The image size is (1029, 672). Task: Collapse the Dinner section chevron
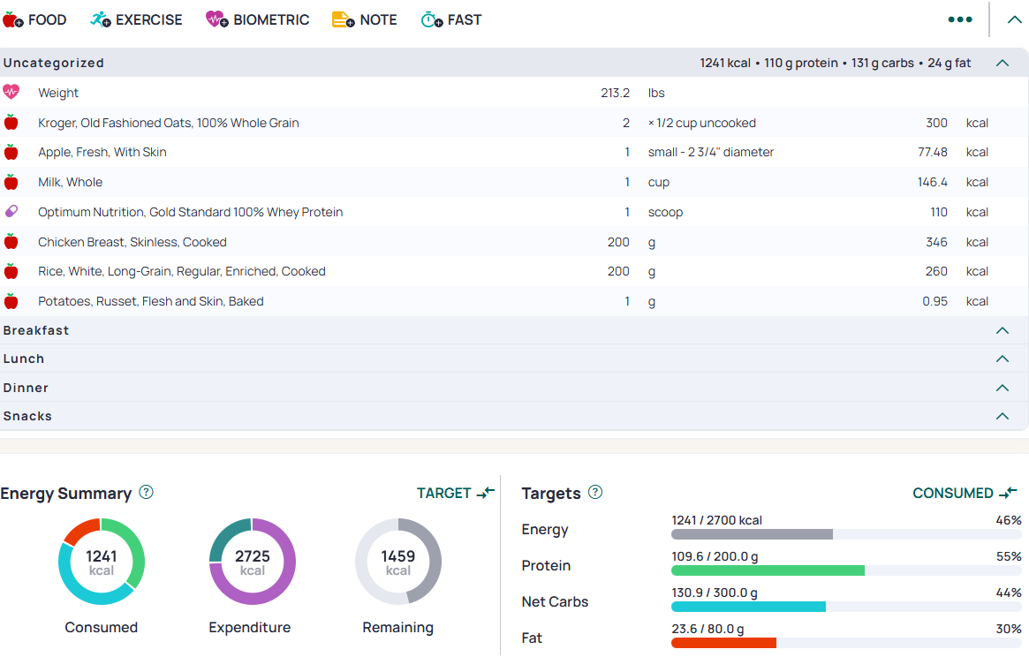pos(1002,388)
